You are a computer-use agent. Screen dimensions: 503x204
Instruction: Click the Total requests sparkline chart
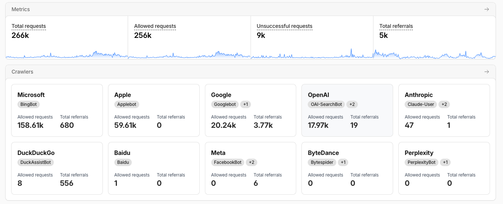point(67,54)
